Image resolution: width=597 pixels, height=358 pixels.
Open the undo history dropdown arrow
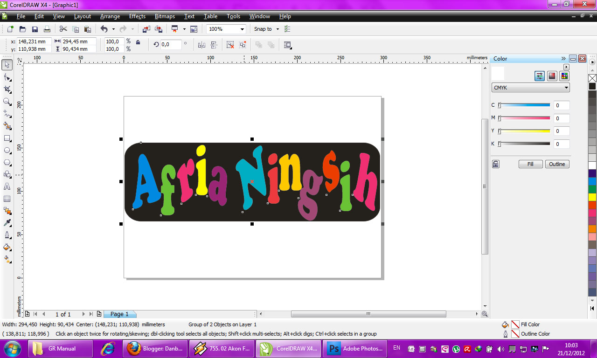(x=113, y=29)
